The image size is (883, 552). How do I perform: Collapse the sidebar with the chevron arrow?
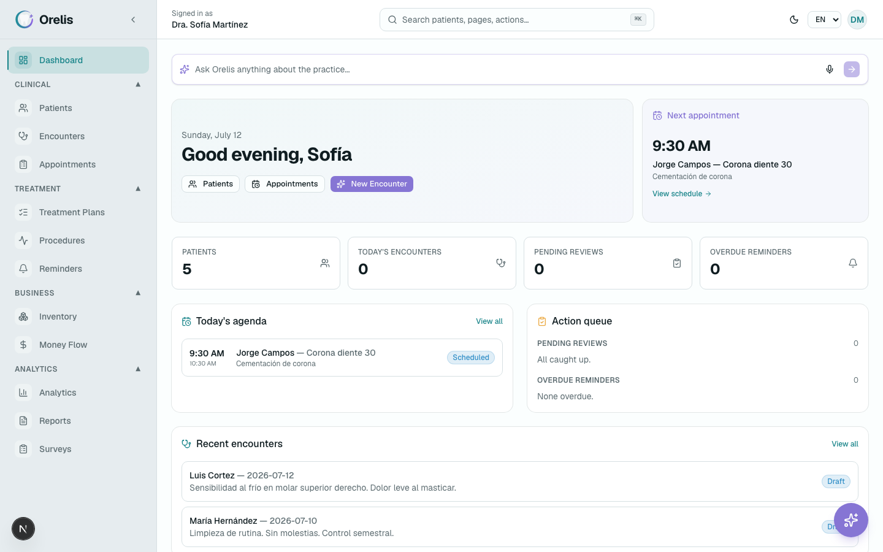point(133,20)
